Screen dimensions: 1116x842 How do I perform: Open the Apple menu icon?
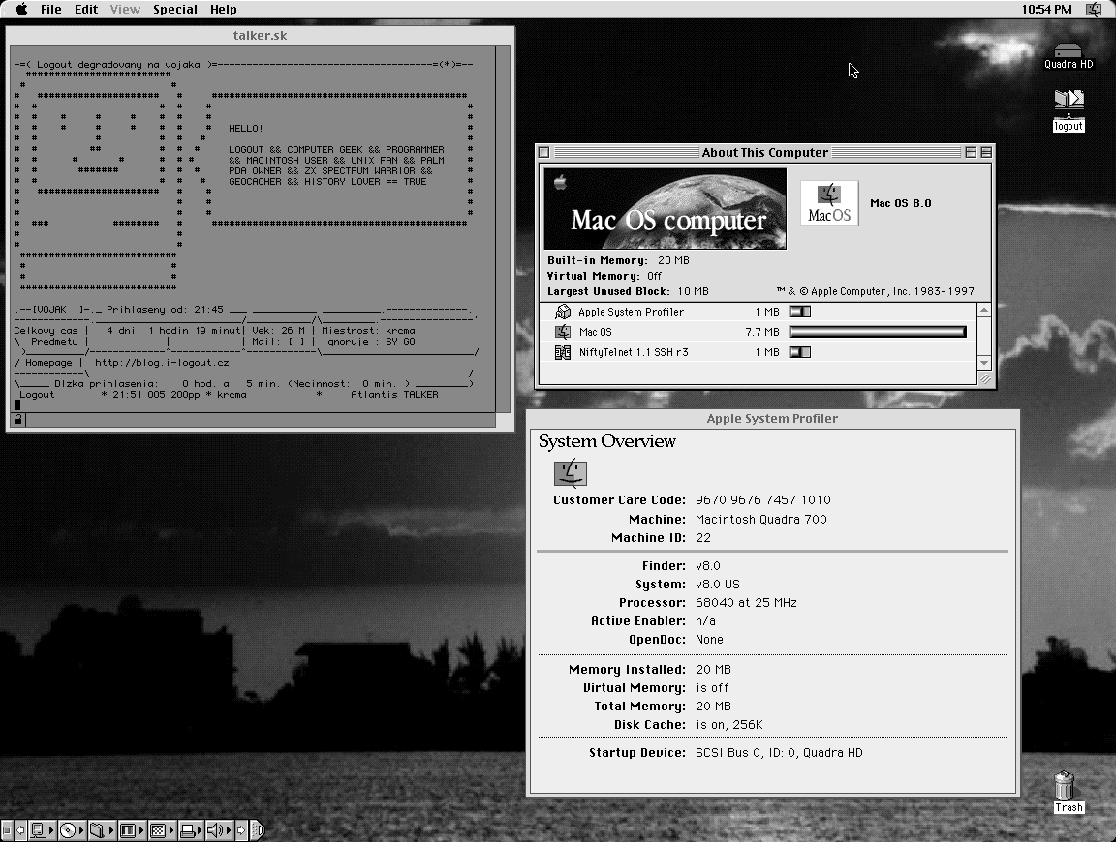[x=19, y=10]
